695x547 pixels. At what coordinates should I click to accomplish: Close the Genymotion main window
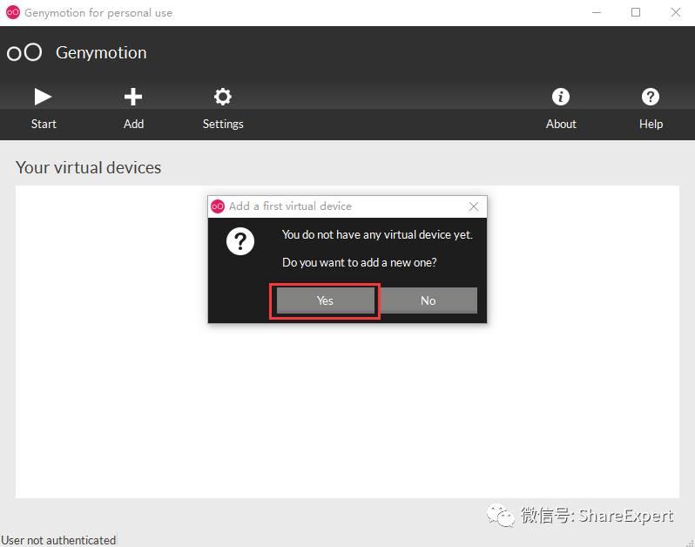click(676, 12)
